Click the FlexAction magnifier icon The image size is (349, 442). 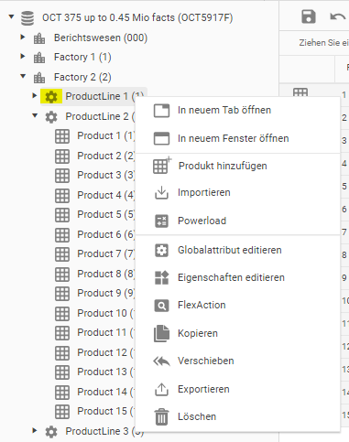161,306
